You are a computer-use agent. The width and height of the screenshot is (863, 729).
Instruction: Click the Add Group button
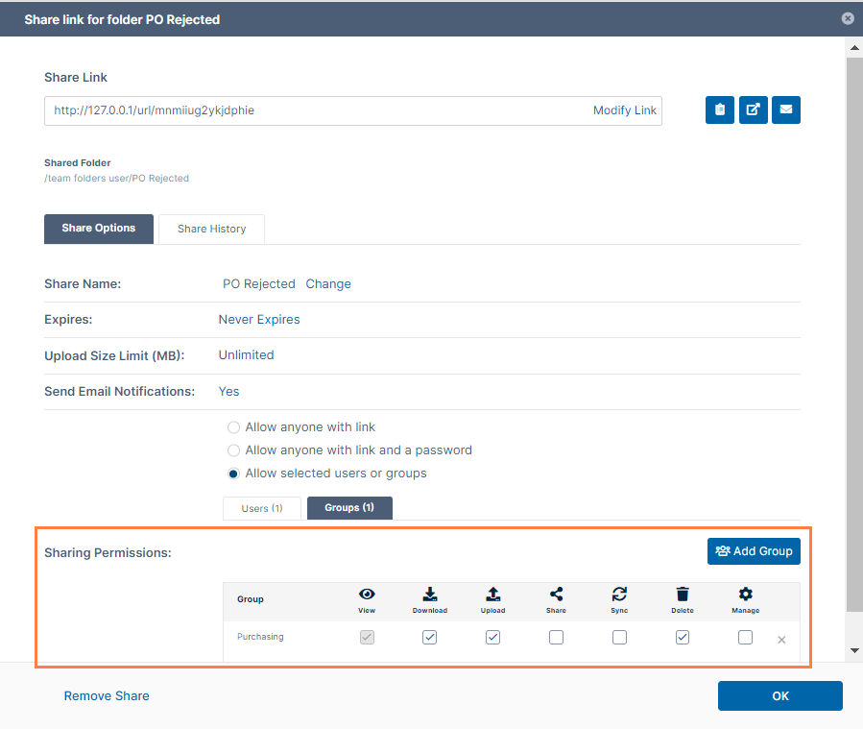tap(754, 551)
